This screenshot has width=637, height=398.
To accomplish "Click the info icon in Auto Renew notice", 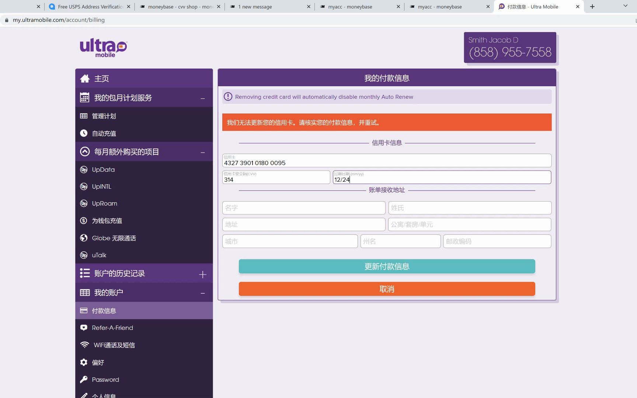I will click(228, 97).
